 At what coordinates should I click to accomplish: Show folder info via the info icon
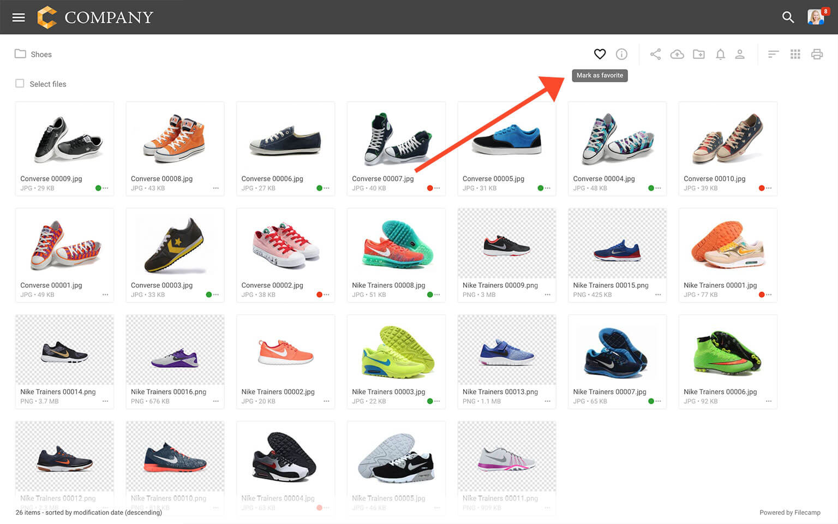(x=621, y=54)
